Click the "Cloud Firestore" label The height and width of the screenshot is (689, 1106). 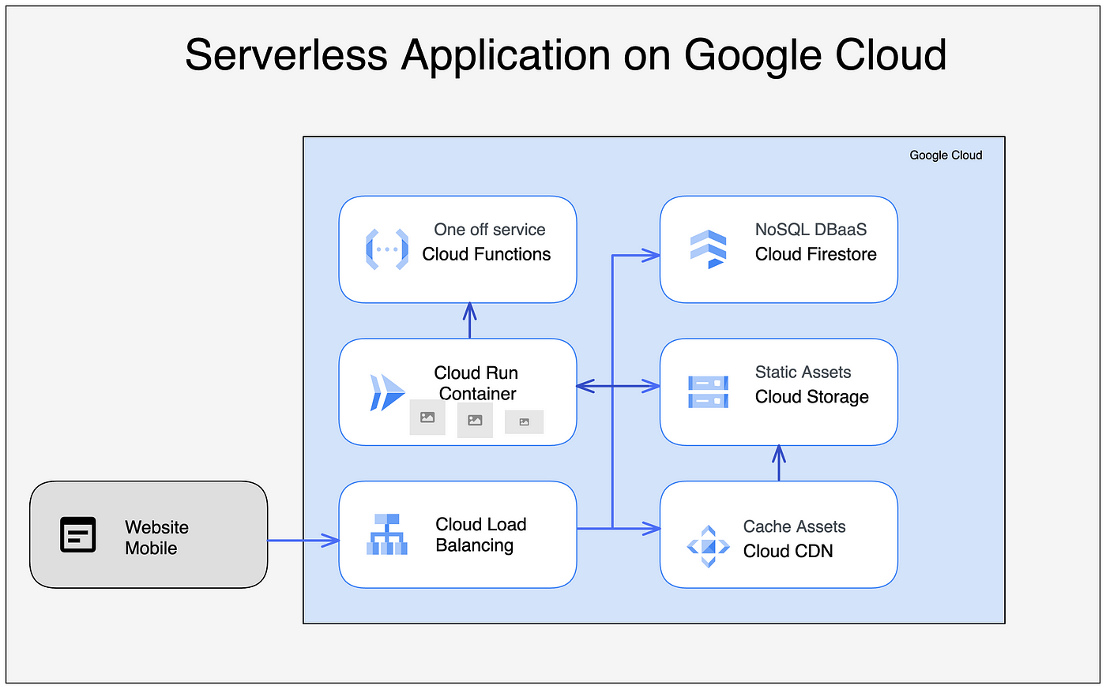pos(816,254)
